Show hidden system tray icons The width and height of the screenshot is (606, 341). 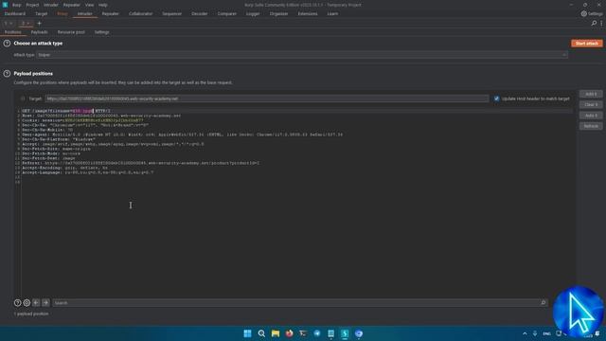[525, 333]
